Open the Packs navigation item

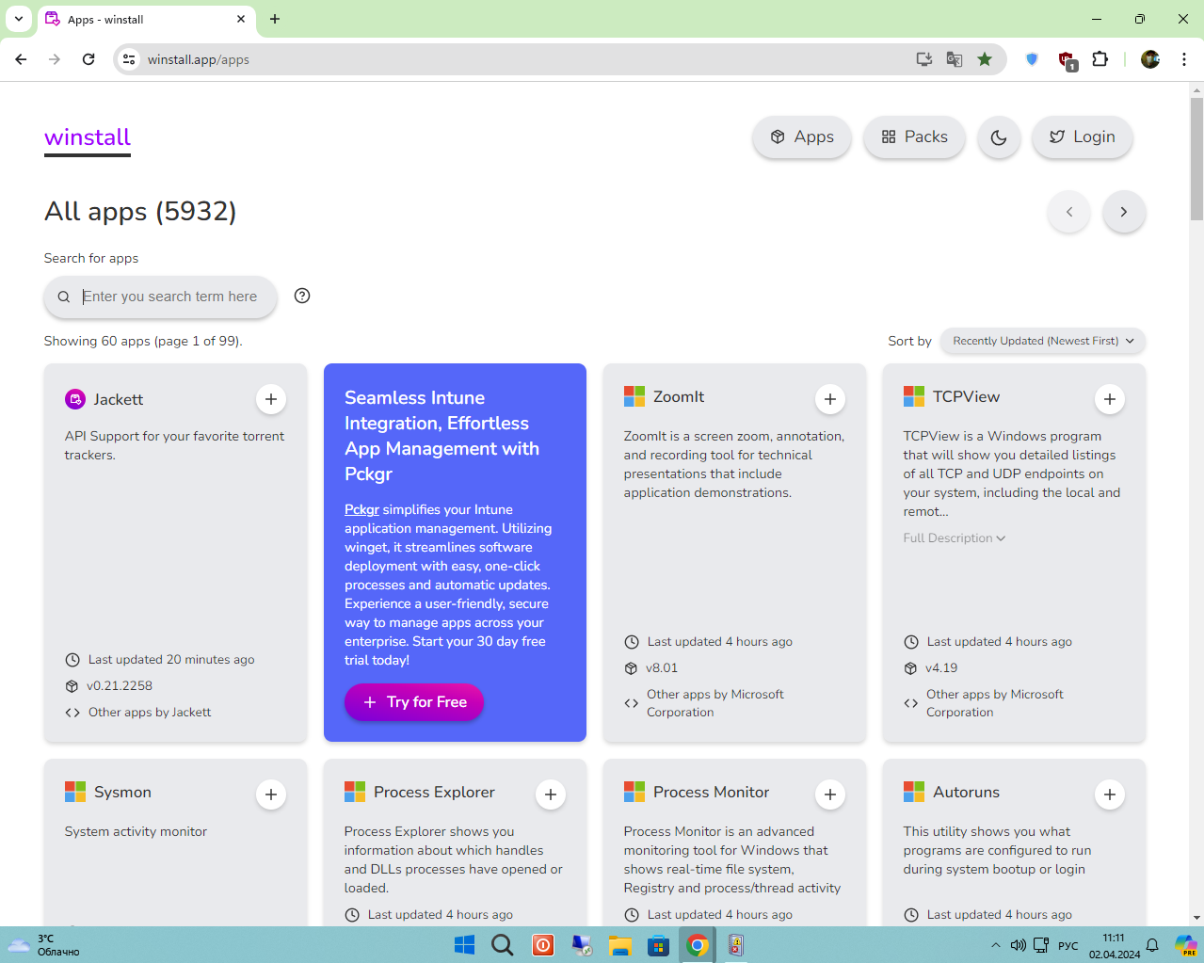point(914,137)
